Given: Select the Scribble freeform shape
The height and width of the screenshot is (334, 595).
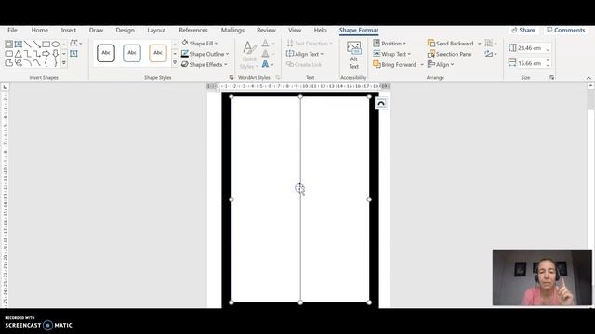Looking at the screenshot, I should tap(18, 62).
